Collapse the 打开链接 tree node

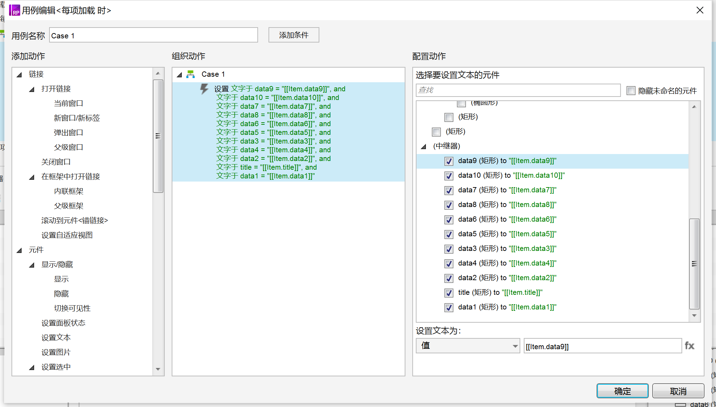click(x=32, y=89)
